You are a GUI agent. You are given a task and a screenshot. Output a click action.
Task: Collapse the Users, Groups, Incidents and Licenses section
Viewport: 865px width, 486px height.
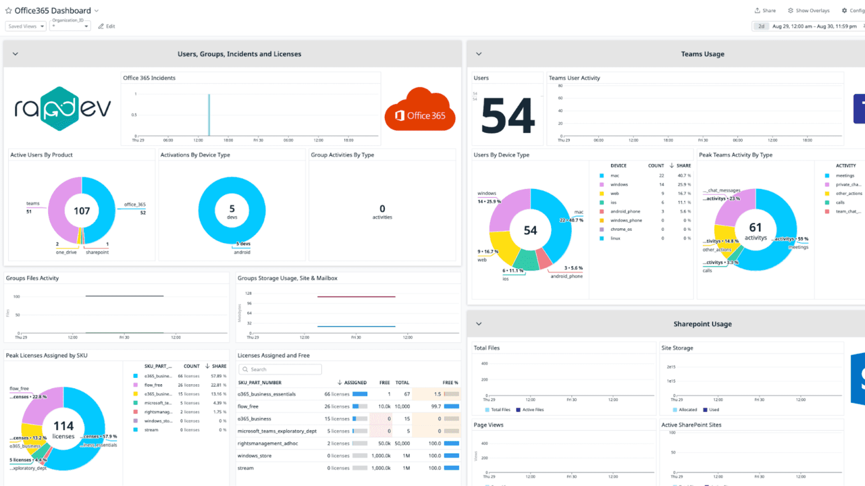[x=15, y=54]
